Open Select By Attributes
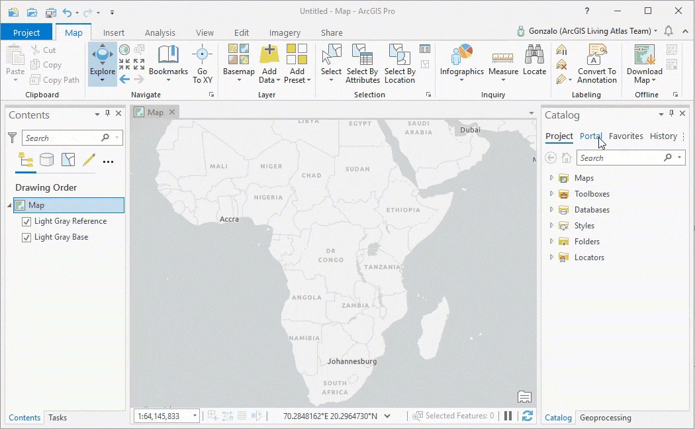 [x=363, y=64]
